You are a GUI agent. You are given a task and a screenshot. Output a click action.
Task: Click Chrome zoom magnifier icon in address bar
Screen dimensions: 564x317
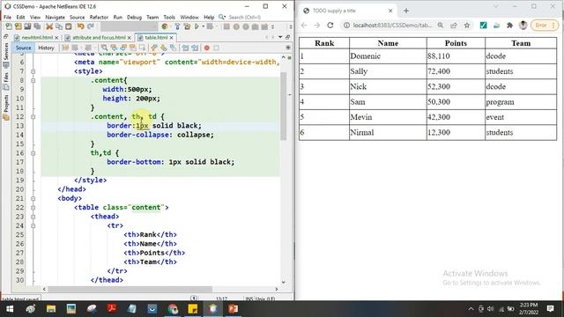pyautogui.click(x=441, y=26)
